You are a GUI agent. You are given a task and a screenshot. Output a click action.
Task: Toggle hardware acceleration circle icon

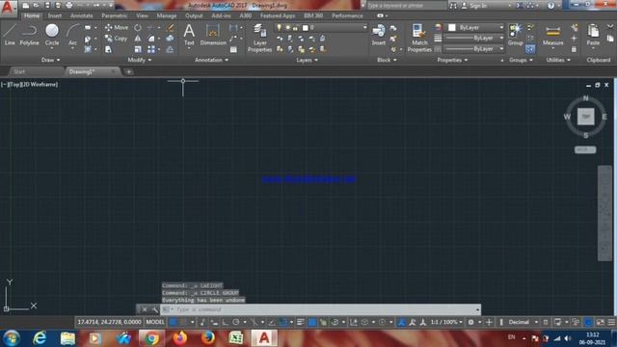pyautogui.click(x=588, y=322)
